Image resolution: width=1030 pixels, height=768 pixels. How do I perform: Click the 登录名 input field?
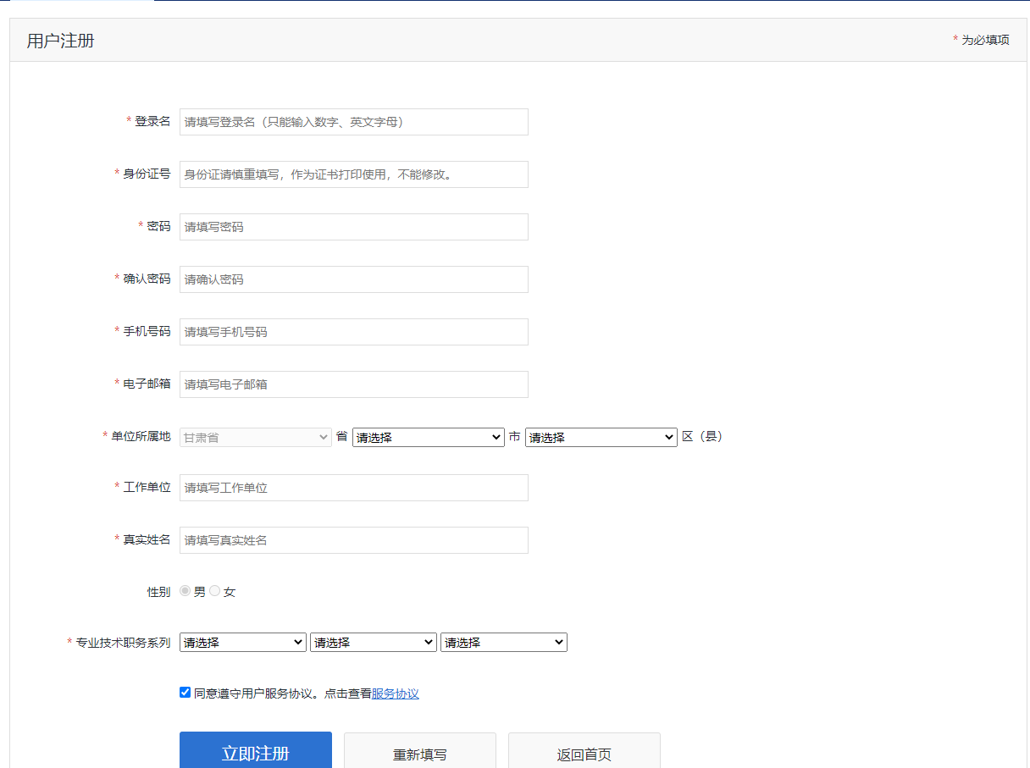(x=353, y=122)
